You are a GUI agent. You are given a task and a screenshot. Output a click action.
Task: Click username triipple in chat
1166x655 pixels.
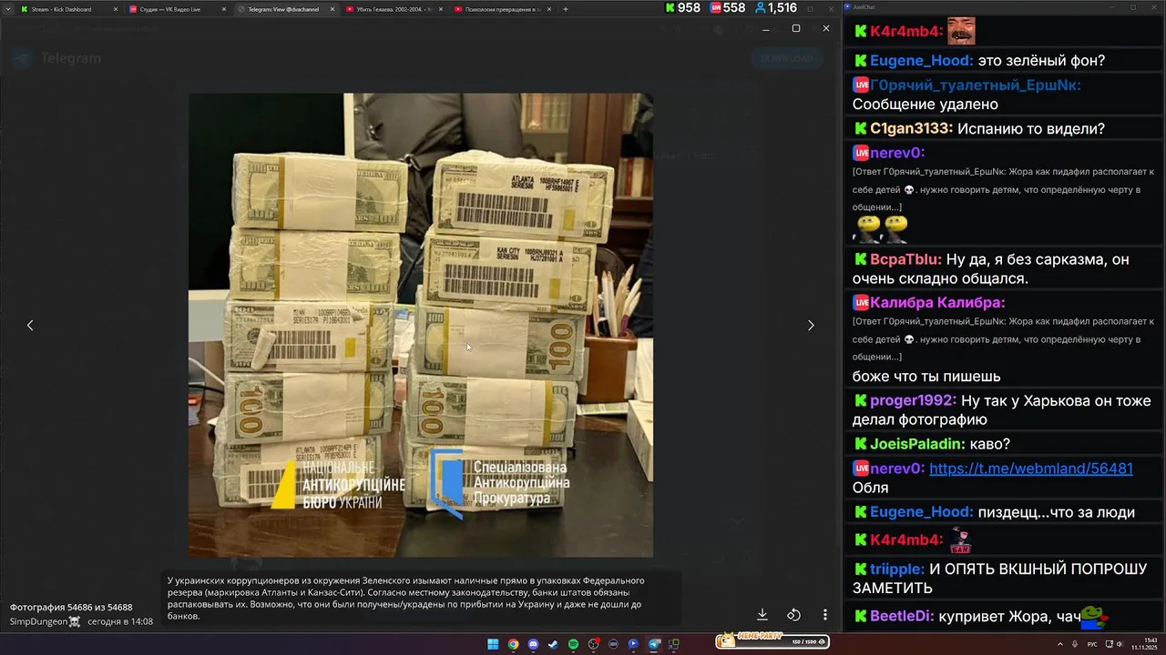pyautogui.click(x=897, y=569)
